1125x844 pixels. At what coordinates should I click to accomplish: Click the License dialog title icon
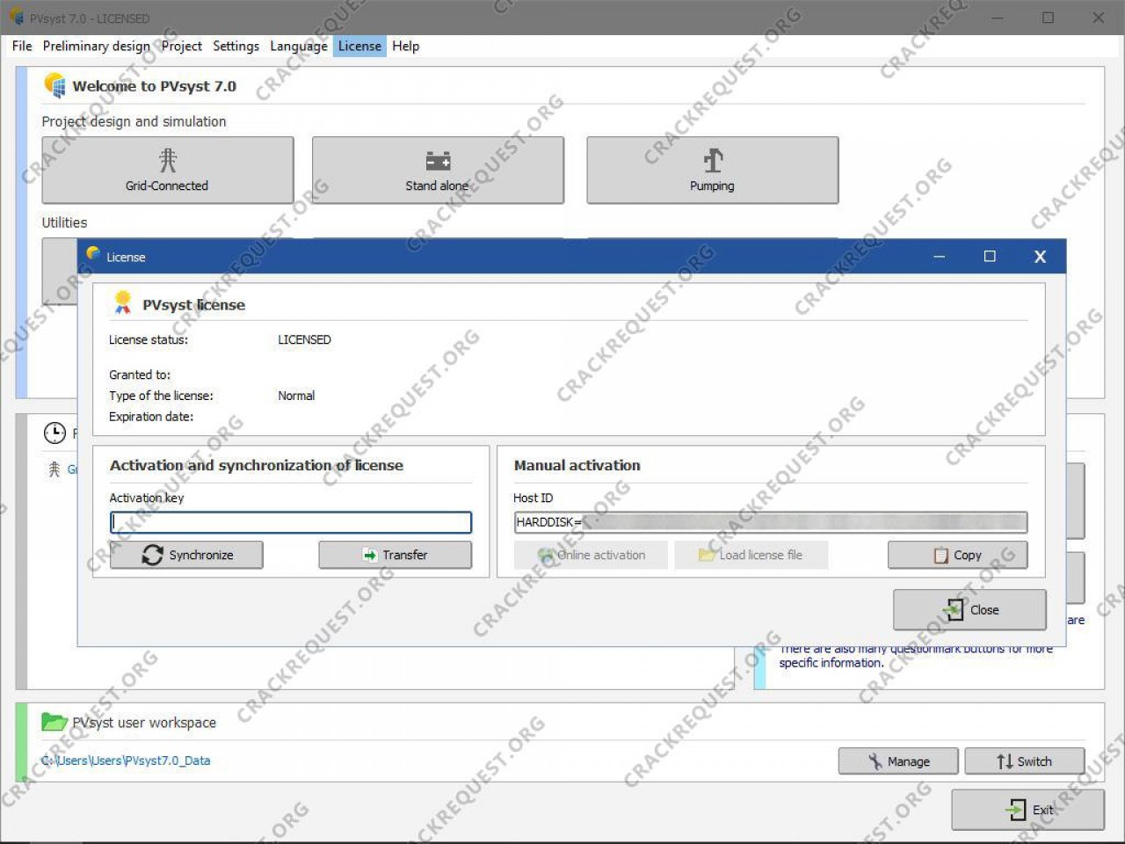(92, 254)
